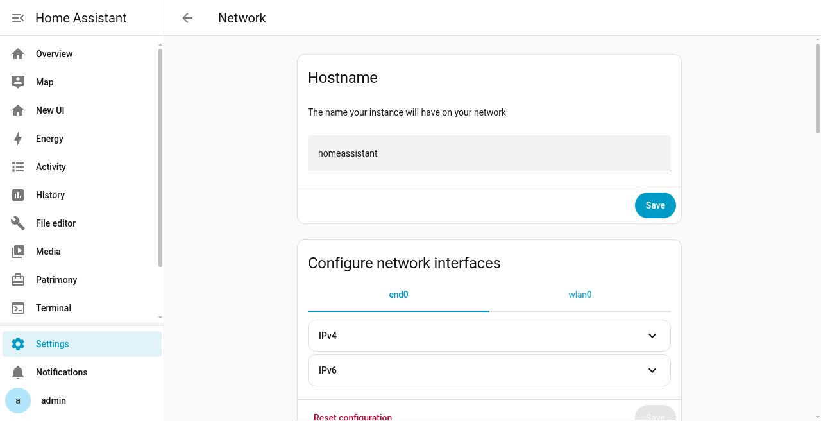The height and width of the screenshot is (421, 821).
Task: Collapse the sidebar with the menu icon
Action: pos(18,18)
